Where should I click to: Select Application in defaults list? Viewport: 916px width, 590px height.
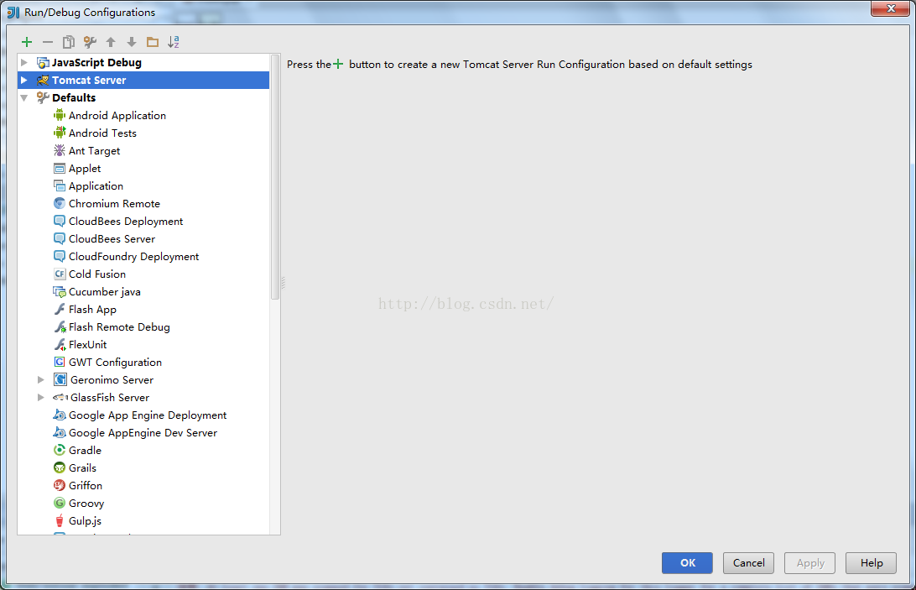(x=96, y=186)
